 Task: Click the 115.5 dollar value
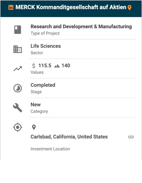tap(45, 66)
